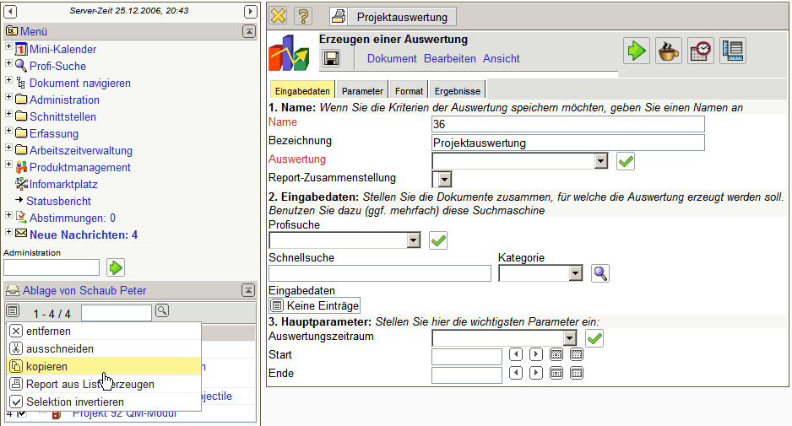This screenshot has height=426, width=792.
Task: Open the Kategorie dropdown
Action: (575, 273)
